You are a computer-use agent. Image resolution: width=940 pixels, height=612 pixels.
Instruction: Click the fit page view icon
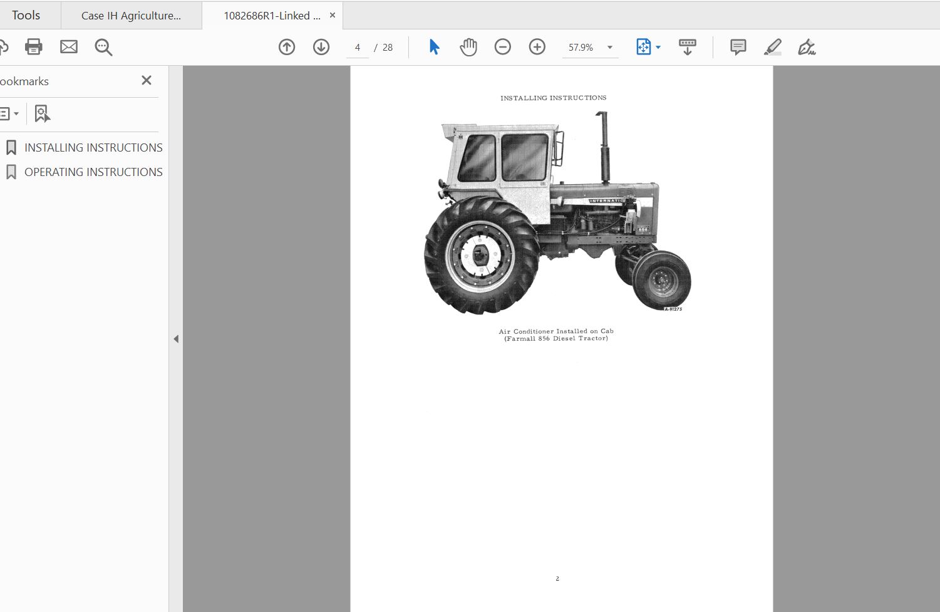pos(643,47)
